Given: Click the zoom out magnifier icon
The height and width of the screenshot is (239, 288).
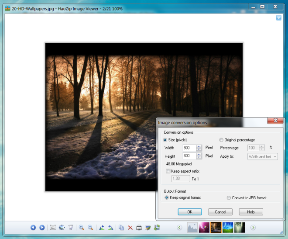Looking at the screenshot, I should coord(90,228).
